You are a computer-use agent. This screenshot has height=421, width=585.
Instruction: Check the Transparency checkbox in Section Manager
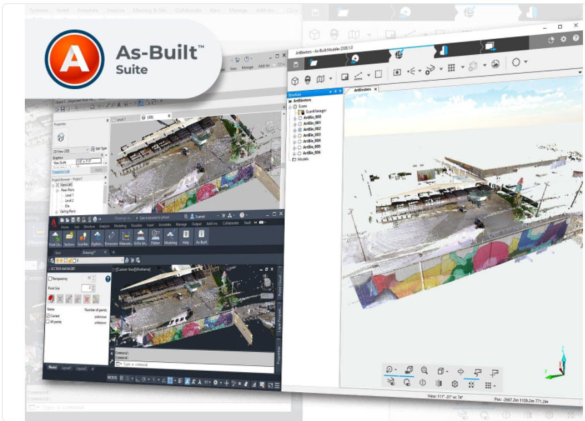pos(50,278)
